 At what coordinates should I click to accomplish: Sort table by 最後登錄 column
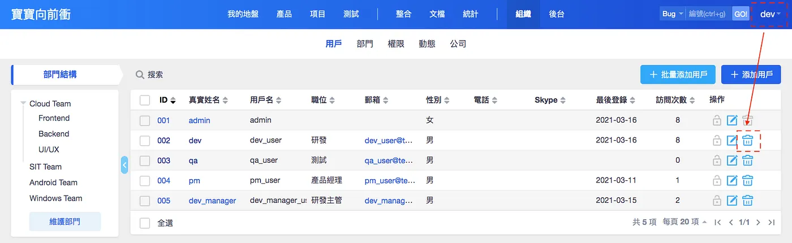pyautogui.click(x=615, y=100)
